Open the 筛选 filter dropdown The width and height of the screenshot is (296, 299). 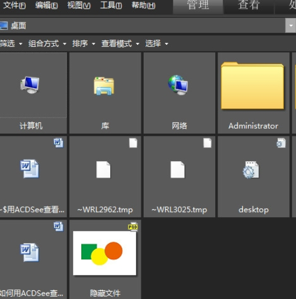coord(11,44)
